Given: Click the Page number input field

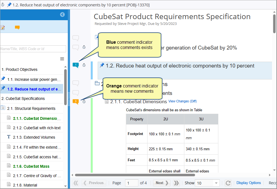Looking at the screenshot, I should point(131,183).
